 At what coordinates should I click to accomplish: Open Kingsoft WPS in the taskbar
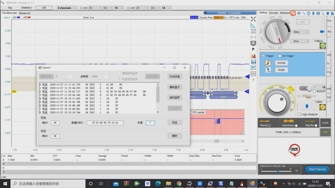[200, 184]
